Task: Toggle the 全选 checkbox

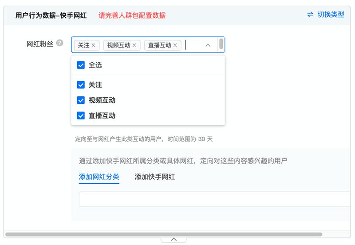Action: tap(81, 65)
